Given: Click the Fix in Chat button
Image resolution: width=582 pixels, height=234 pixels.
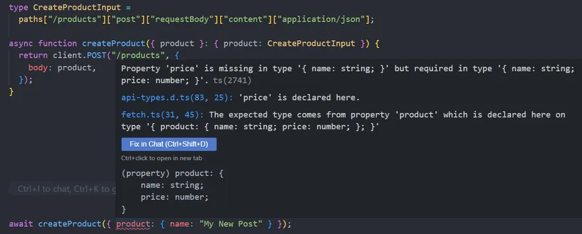Looking at the screenshot, I should click(169, 144).
